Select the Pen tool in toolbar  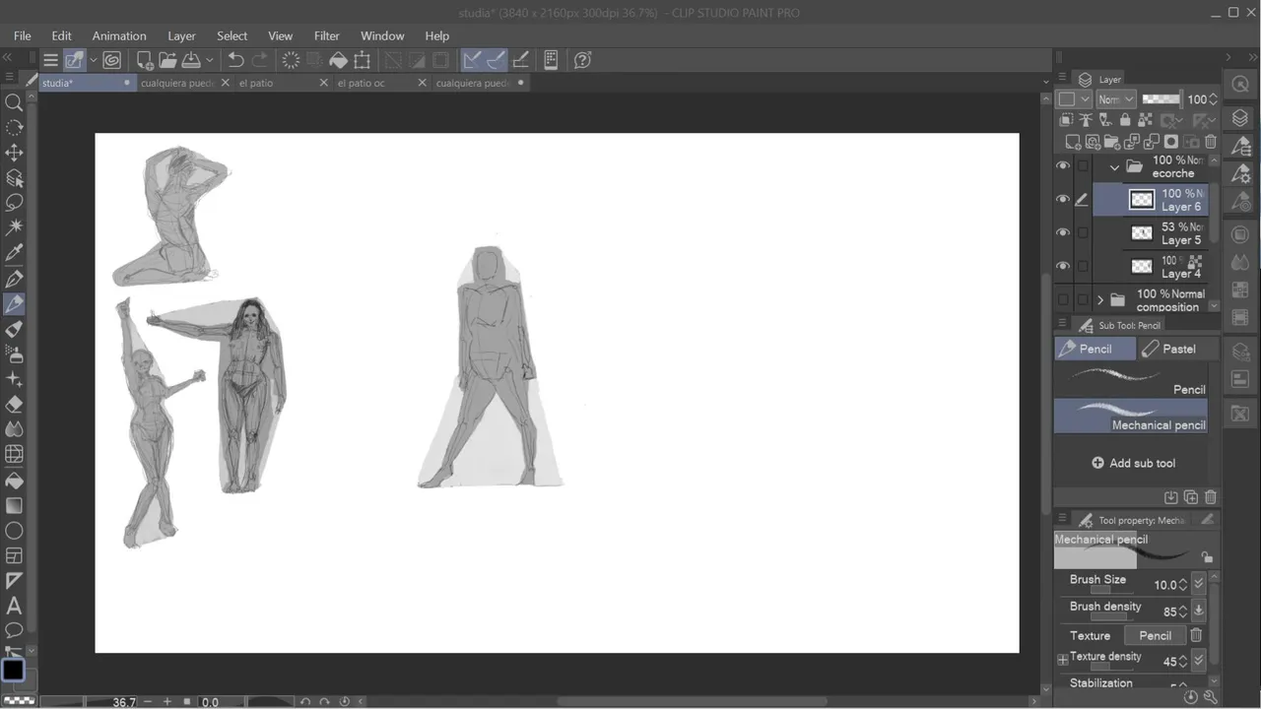(14, 279)
